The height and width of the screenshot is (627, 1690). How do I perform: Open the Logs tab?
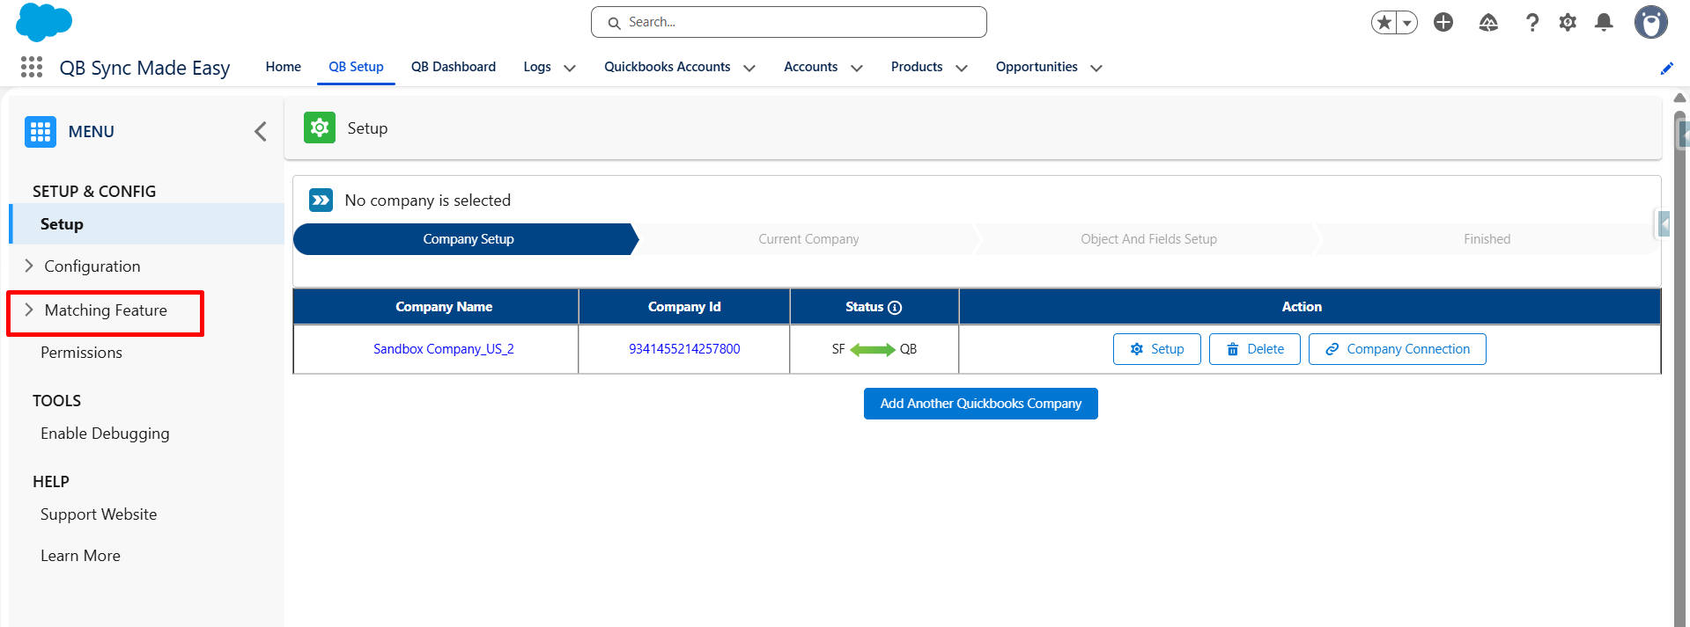click(537, 67)
